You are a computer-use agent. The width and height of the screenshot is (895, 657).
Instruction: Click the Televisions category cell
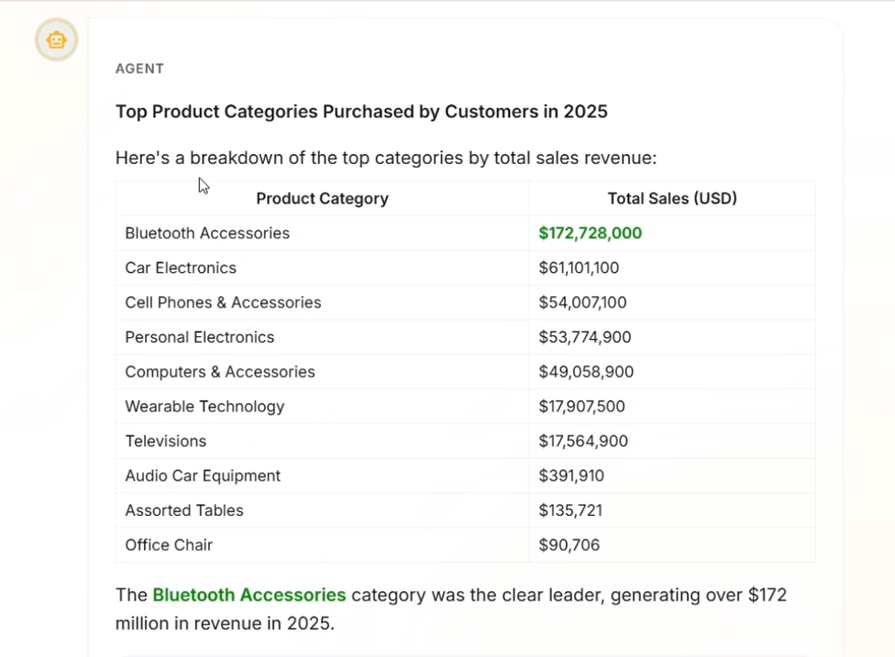[x=322, y=441]
